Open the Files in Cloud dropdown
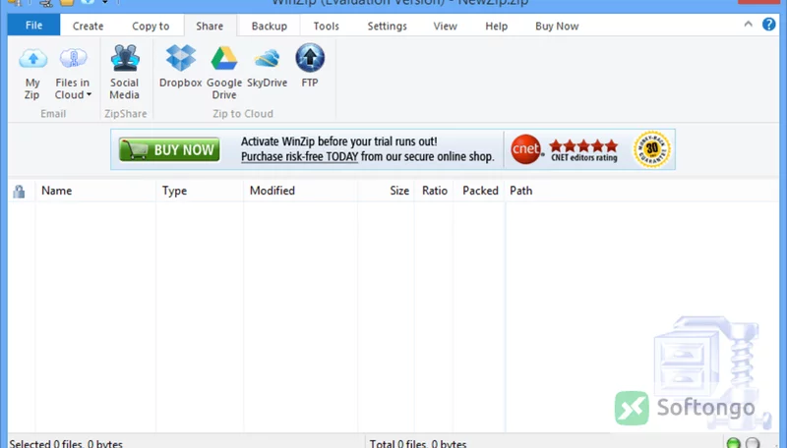This screenshot has width=787, height=448. (x=73, y=74)
